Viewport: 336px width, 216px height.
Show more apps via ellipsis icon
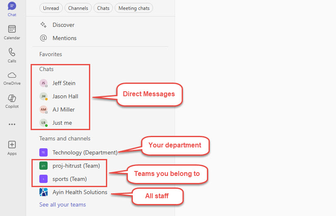[12, 124]
